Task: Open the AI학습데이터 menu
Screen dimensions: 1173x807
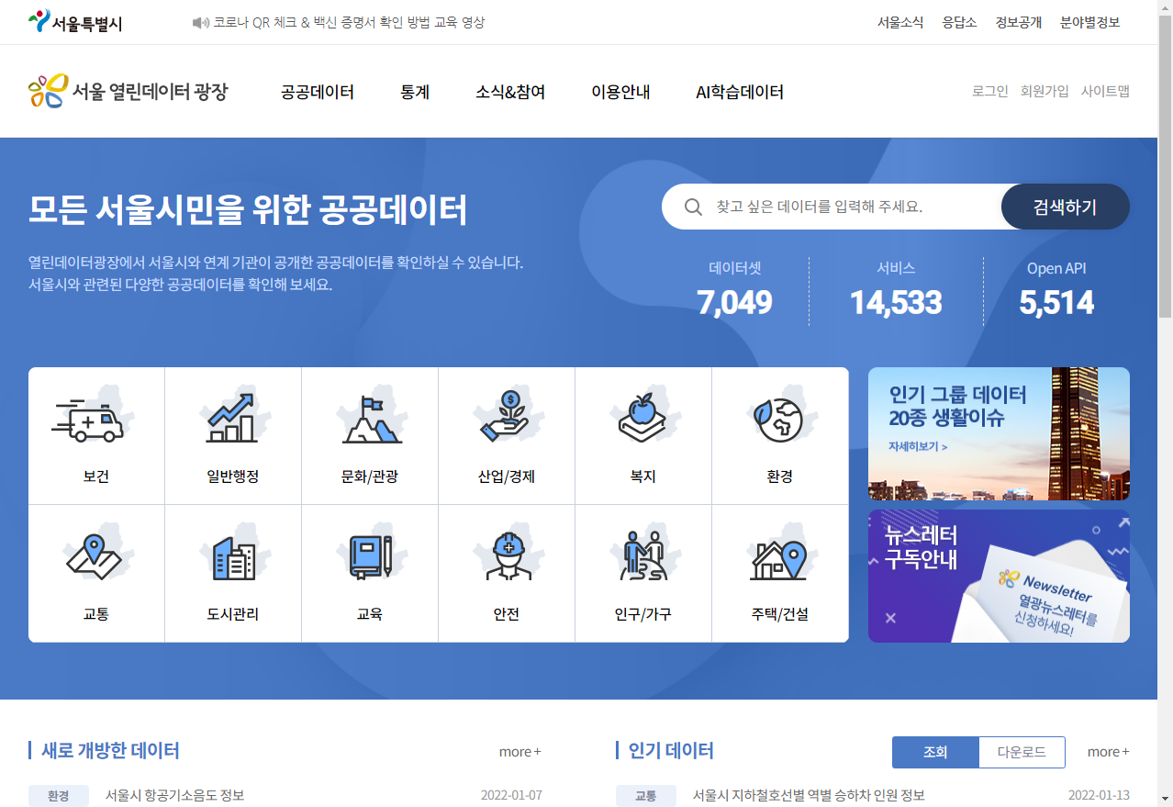Action: [x=739, y=92]
